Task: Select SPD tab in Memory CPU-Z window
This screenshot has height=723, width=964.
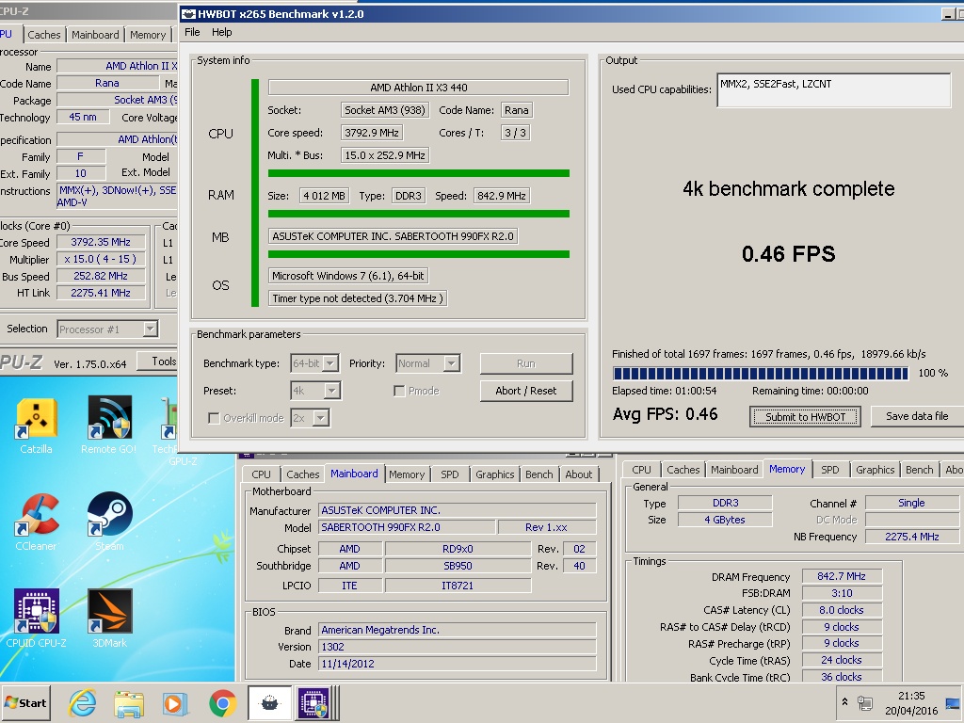Action: (830, 470)
